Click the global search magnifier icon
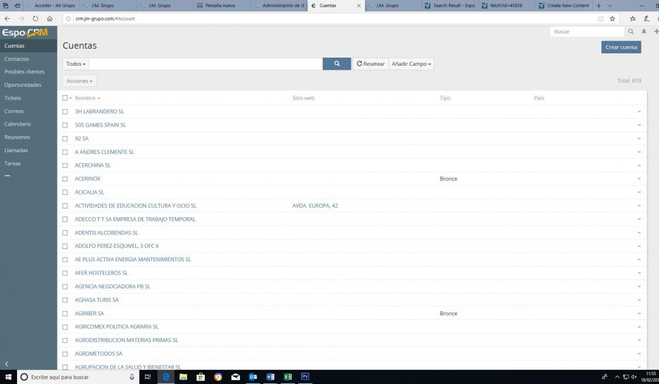Image resolution: width=659 pixels, height=384 pixels. [x=631, y=32]
